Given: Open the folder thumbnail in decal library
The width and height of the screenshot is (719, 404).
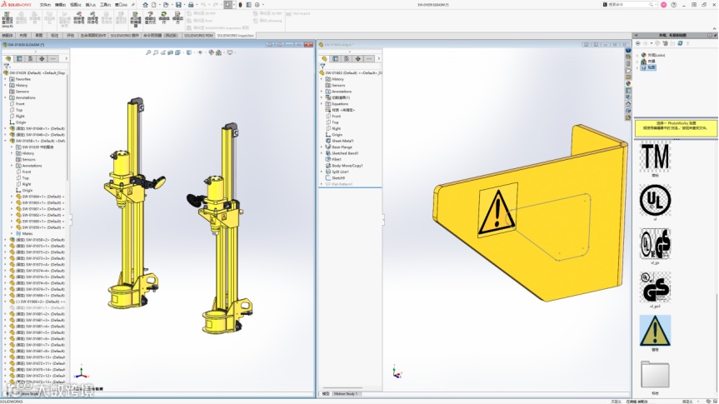Looking at the screenshot, I should tap(655, 374).
